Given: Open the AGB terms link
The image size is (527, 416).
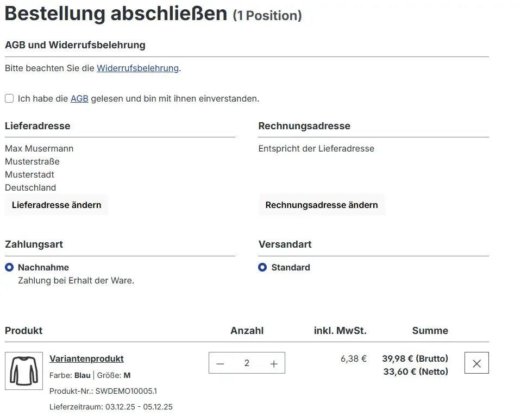Looking at the screenshot, I should point(79,98).
